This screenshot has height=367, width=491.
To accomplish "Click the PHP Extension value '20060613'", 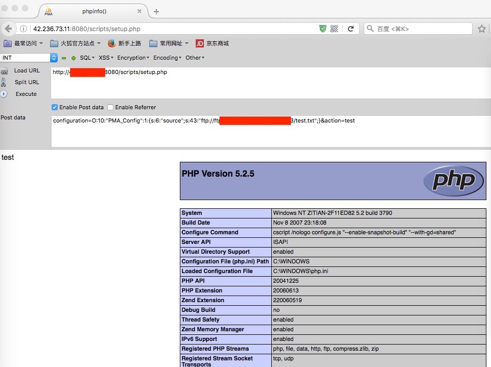I will point(286,290).
